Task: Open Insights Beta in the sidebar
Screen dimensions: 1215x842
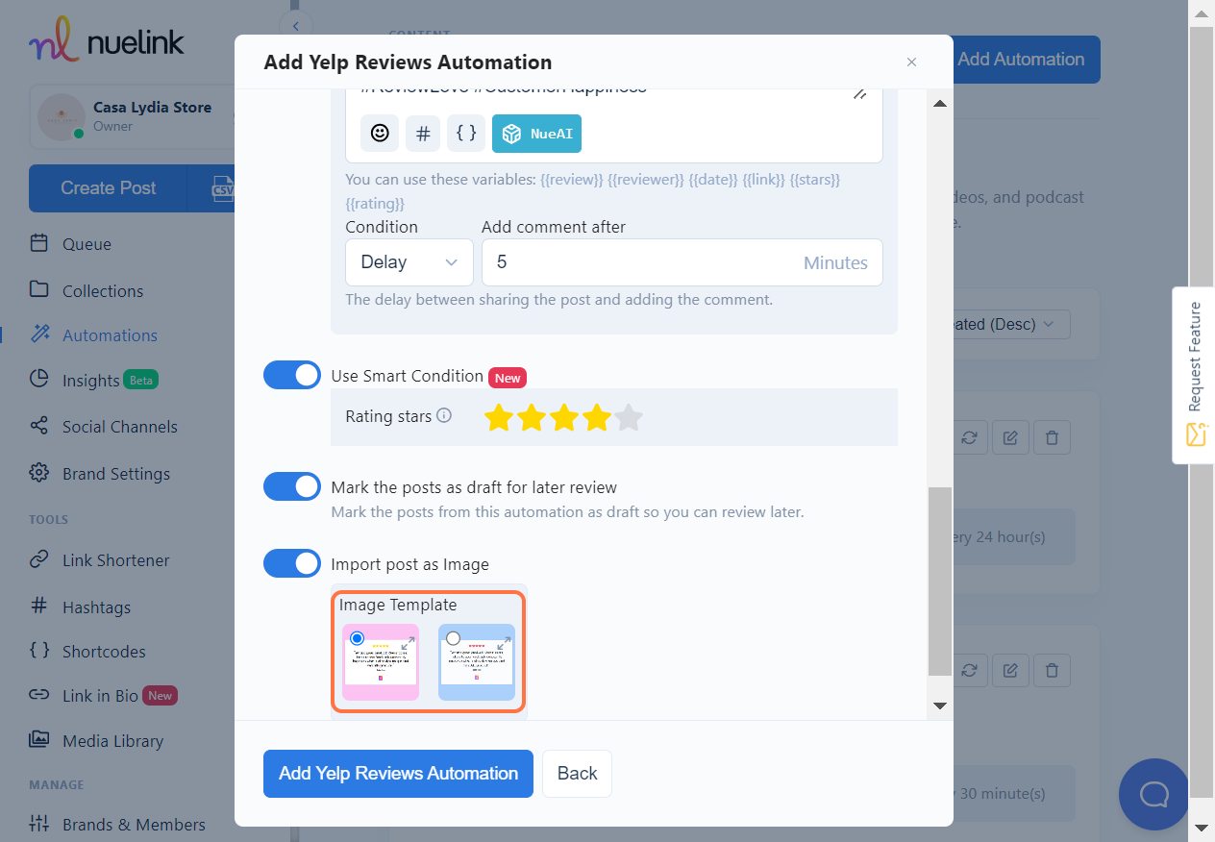Action: [x=93, y=381]
